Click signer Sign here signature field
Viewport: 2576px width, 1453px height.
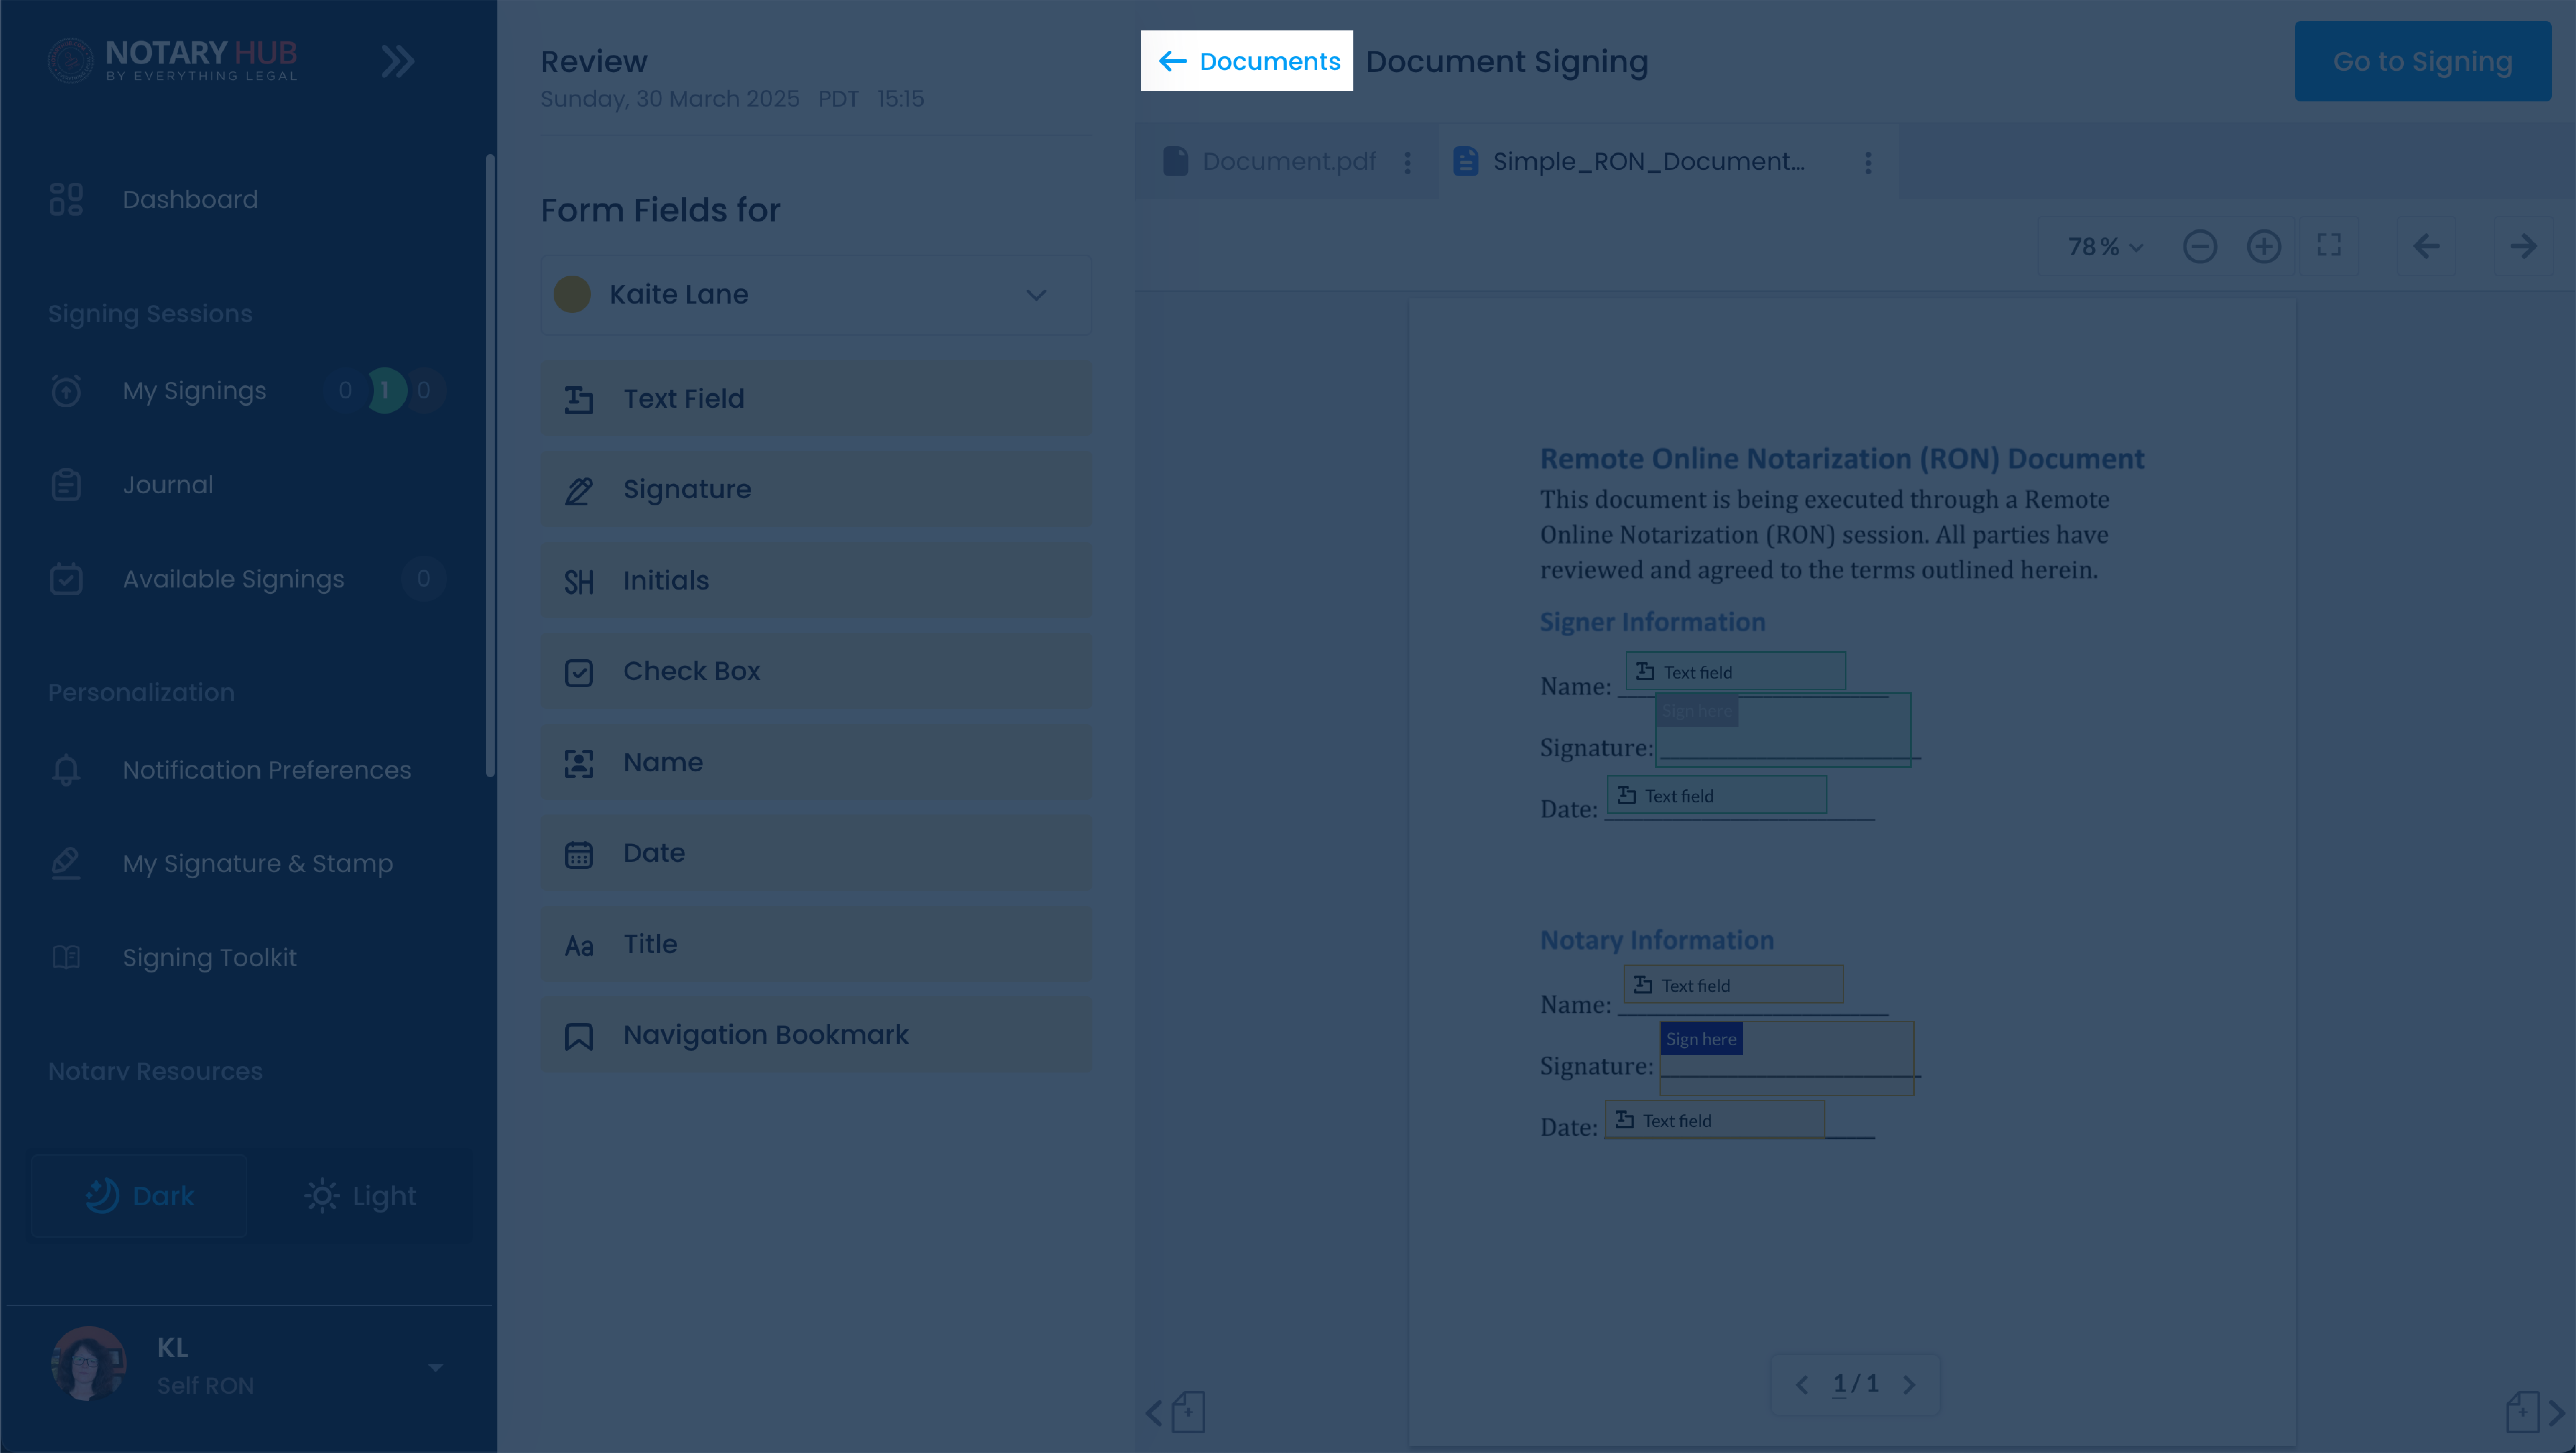pos(1783,730)
